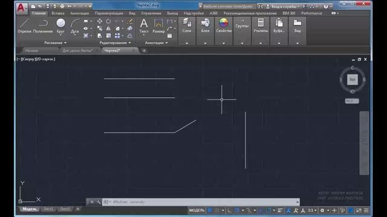Open the Вставка ribbon tab
This screenshot has width=387, height=217.
[x=58, y=13]
